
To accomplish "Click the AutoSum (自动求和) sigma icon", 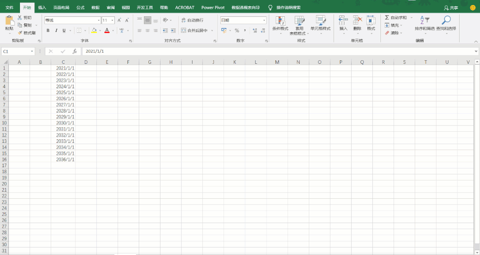I will click(x=387, y=18).
